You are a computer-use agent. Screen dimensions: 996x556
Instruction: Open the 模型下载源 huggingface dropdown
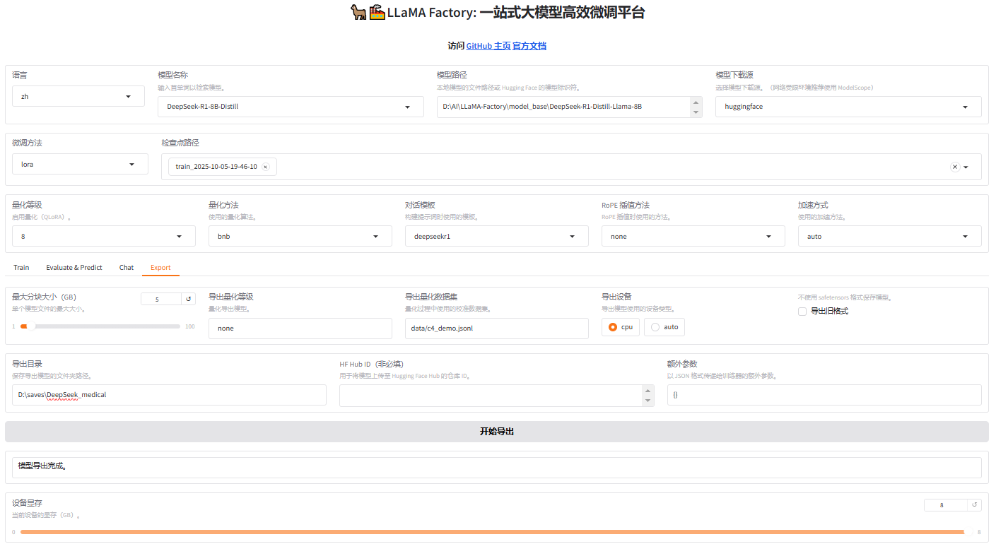[848, 107]
